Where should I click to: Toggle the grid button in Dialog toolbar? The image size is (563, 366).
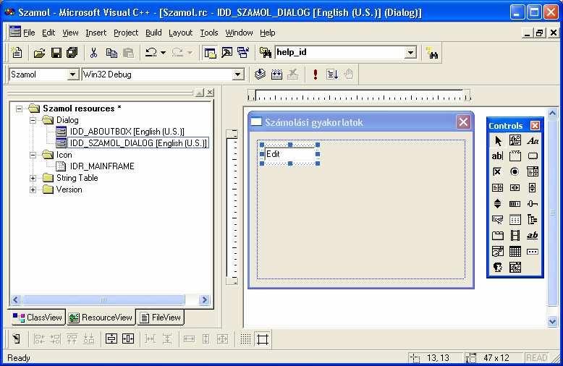(245, 339)
